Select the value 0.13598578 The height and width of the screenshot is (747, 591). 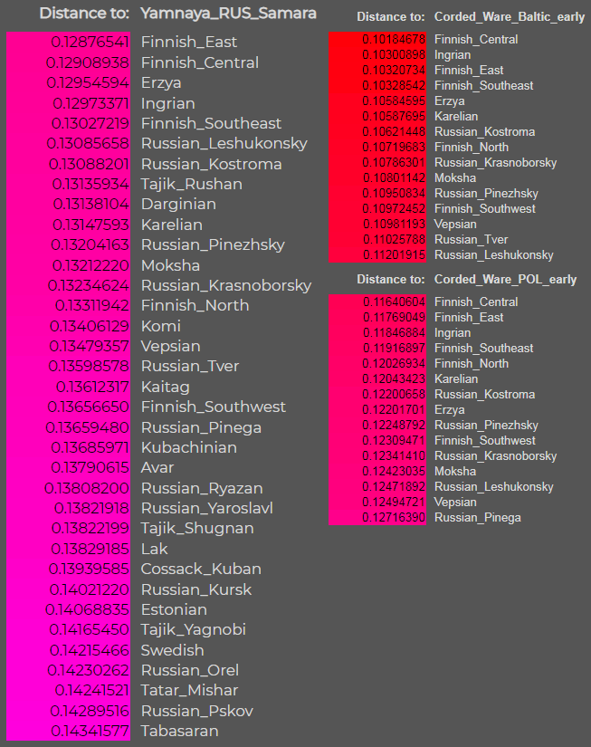pos(89,367)
